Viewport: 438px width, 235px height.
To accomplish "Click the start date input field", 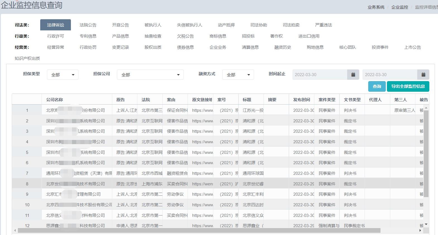I will (320, 75).
